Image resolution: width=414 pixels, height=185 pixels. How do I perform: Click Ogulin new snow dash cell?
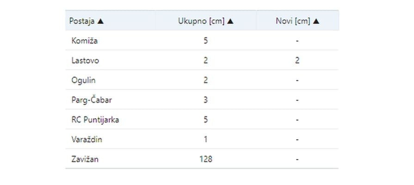297,80
